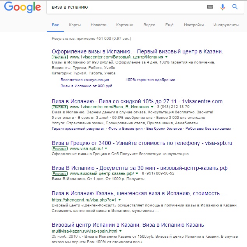
Task: Click URL https://shengenrt.ru/visa.php?c=1
Action: tap(84, 200)
